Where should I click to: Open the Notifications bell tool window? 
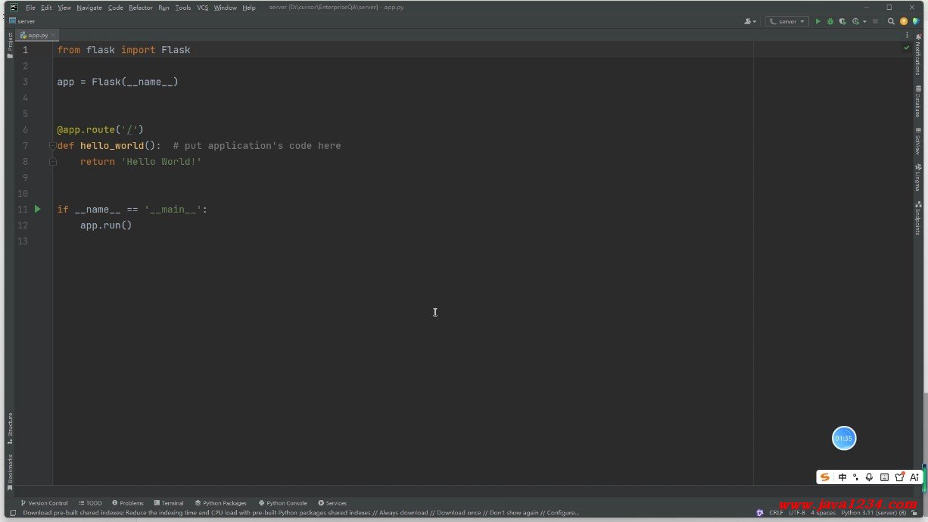918,54
